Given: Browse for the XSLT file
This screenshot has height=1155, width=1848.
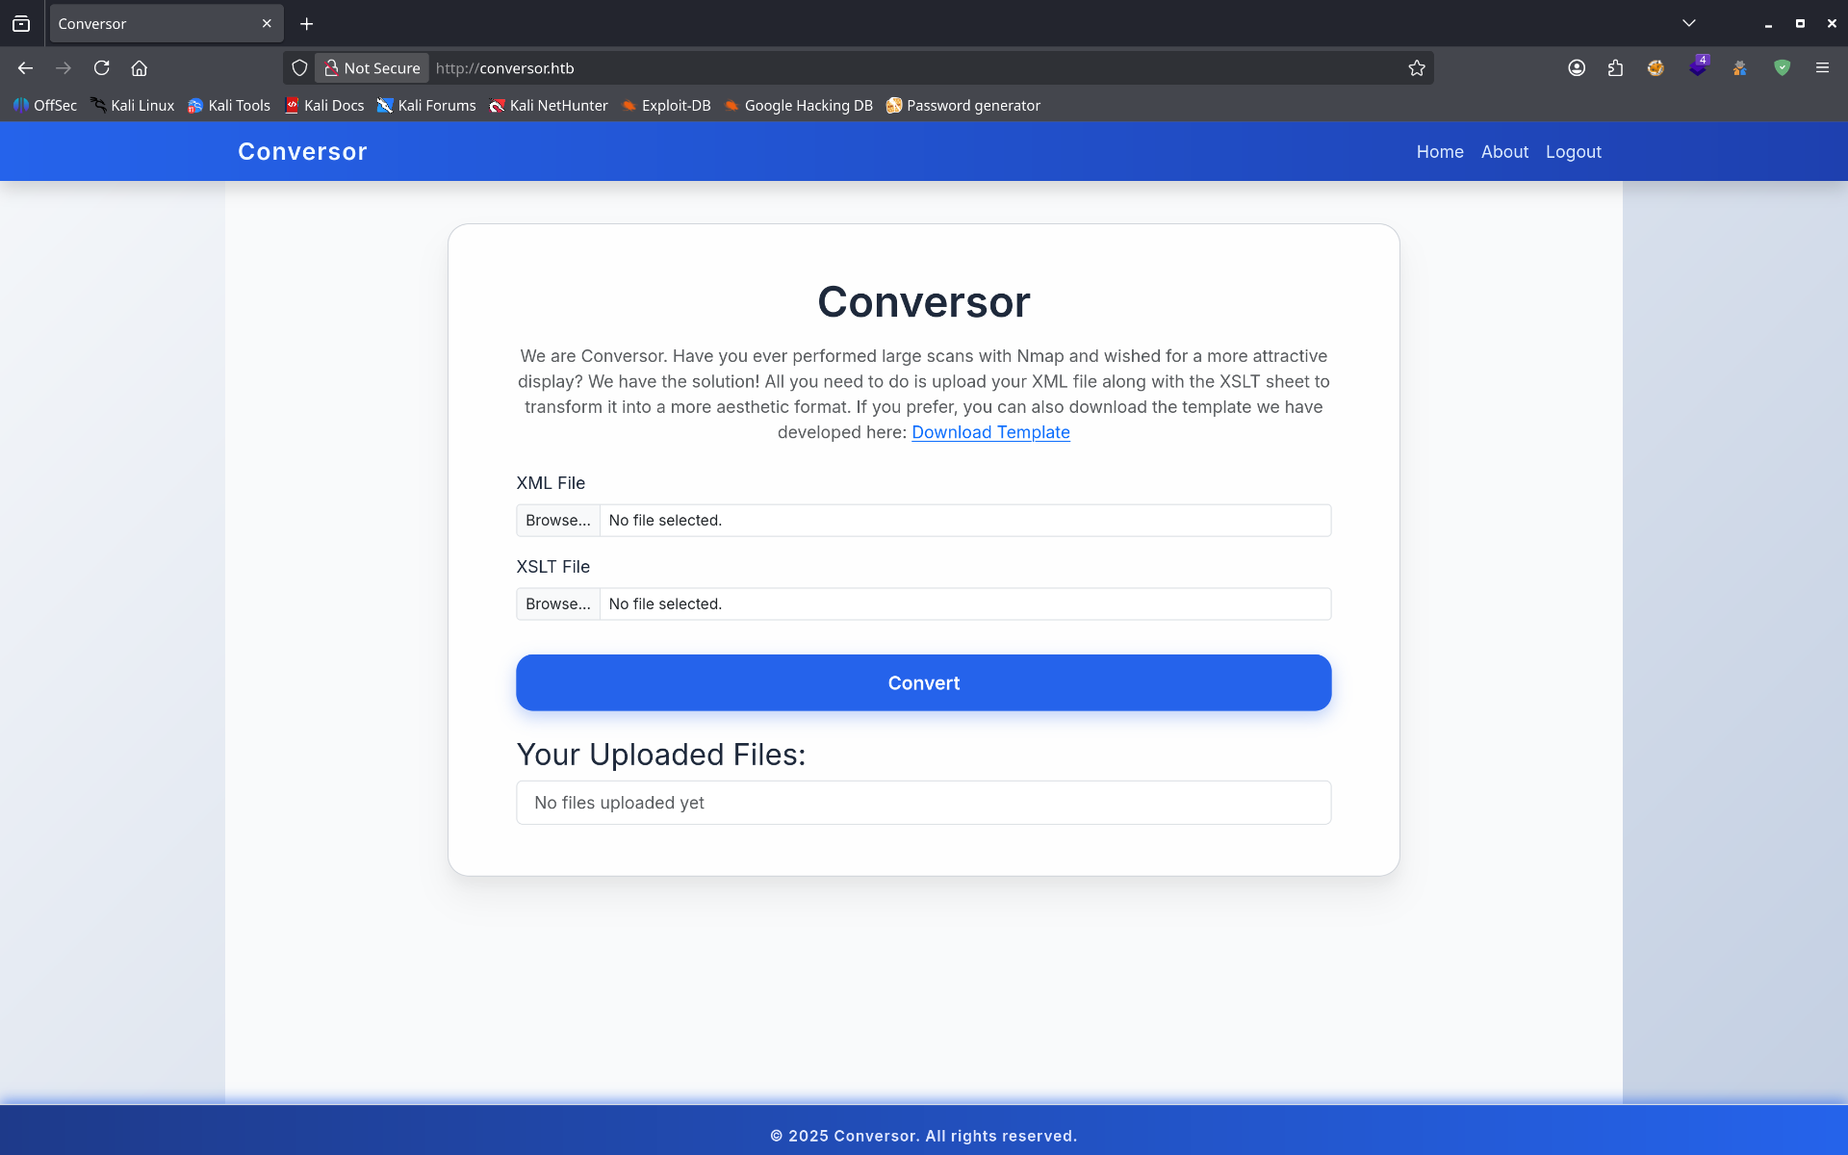Looking at the screenshot, I should click(558, 604).
